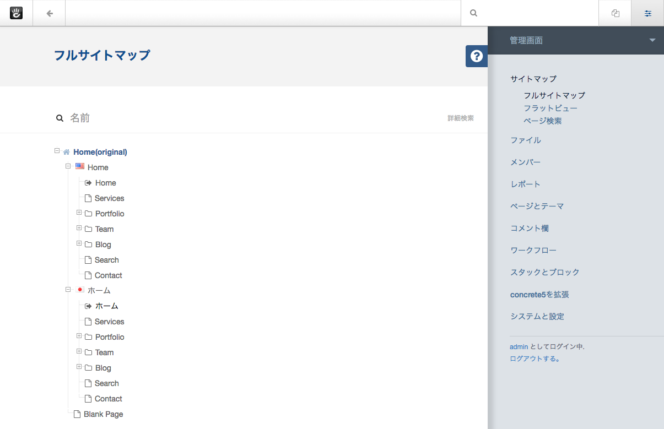Expand Blog under Japanese ホーム
The image size is (664, 429).
(x=79, y=367)
